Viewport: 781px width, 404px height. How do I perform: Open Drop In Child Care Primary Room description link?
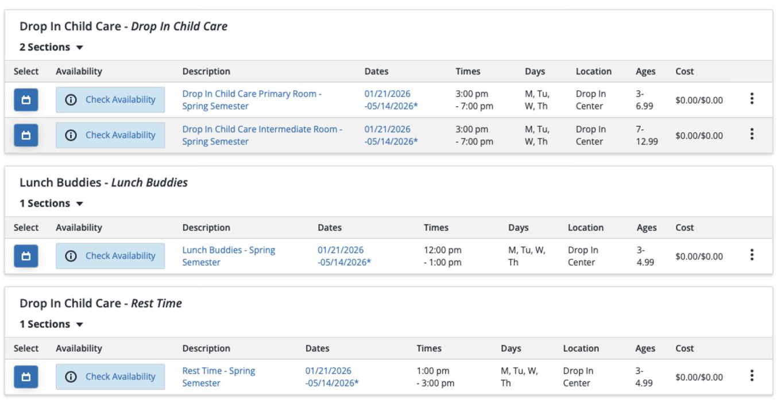[x=252, y=100]
